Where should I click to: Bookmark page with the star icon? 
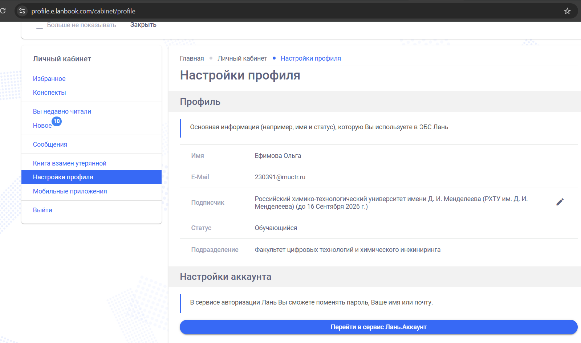click(567, 11)
